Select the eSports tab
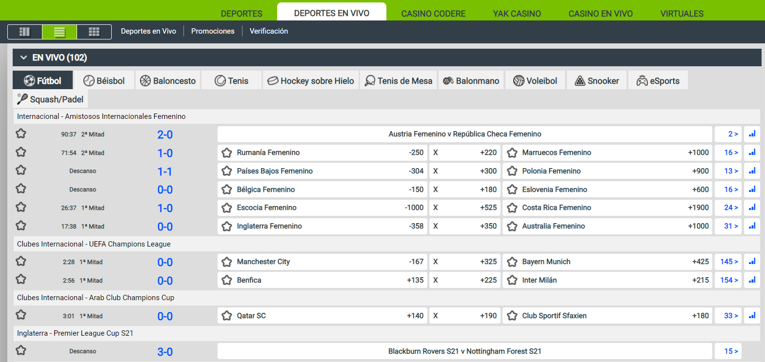Viewport: 765px width, 362px height. (658, 80)
